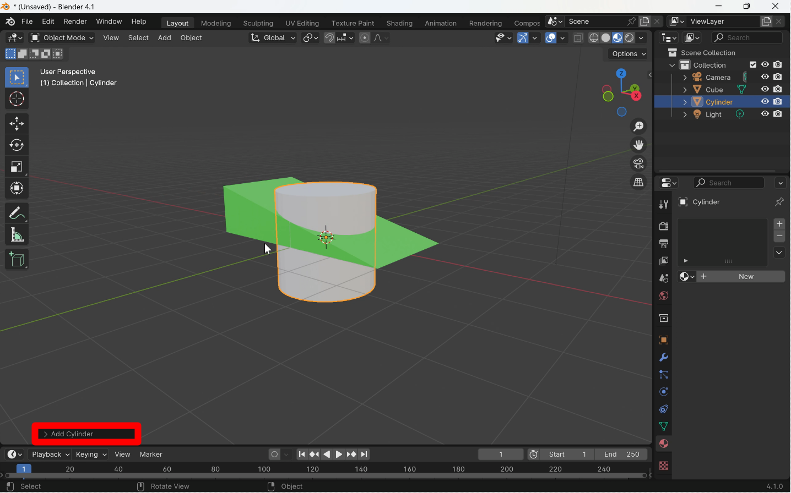
Task: Hide Light in viewport via eye icon
Action: pyautogui.click(x=765, y=114)
